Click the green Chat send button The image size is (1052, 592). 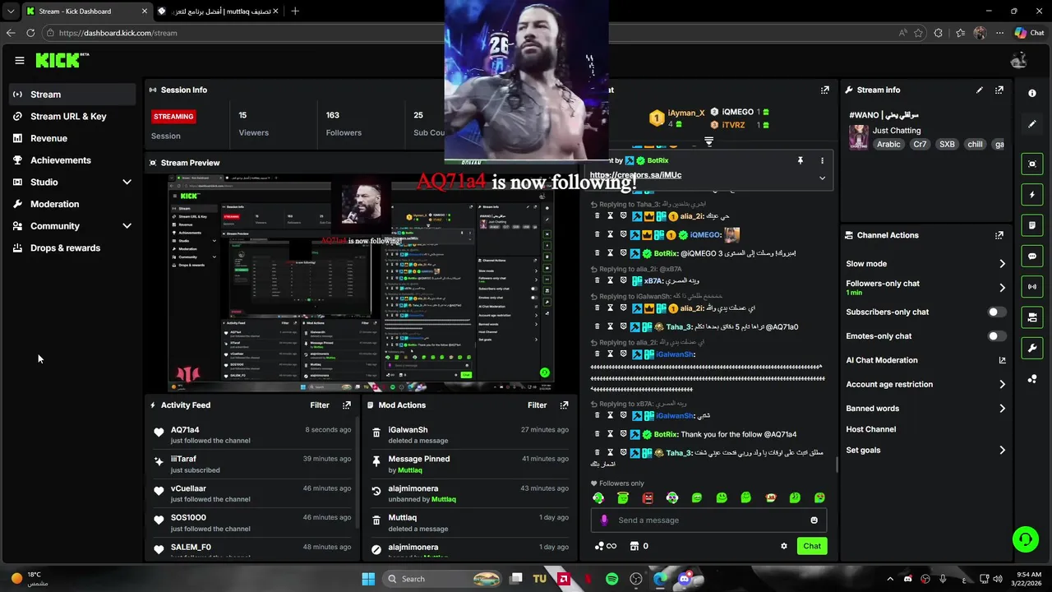pyautogui.click(x=812, y=546)
